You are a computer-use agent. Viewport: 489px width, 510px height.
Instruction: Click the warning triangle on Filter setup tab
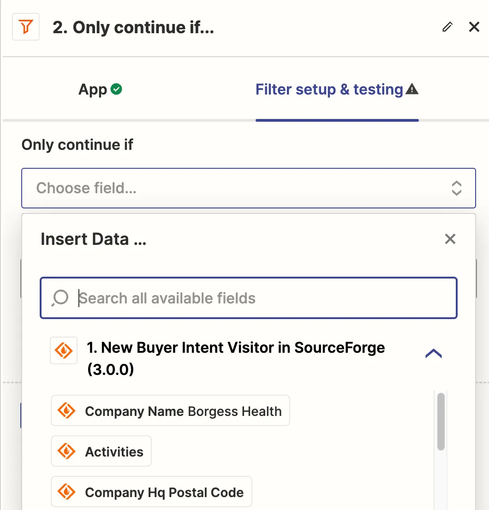click(412, 89)
